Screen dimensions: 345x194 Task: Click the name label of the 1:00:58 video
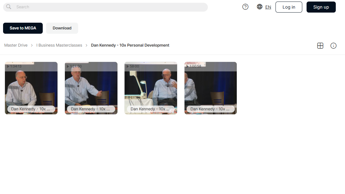[x=211, y=109]
